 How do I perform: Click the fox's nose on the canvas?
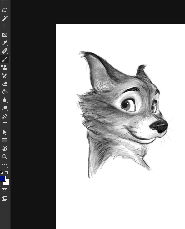[x=159, y=126]
